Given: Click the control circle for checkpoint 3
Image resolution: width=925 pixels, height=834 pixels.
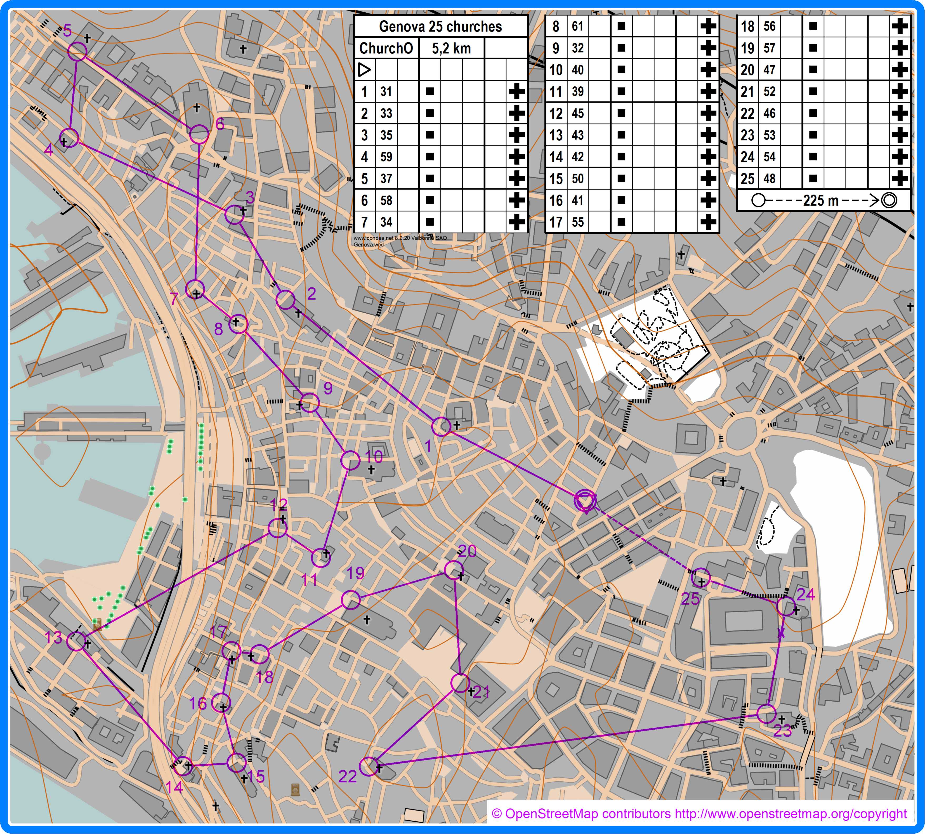Looking at the screenshot, I should [x=234, y=214].
